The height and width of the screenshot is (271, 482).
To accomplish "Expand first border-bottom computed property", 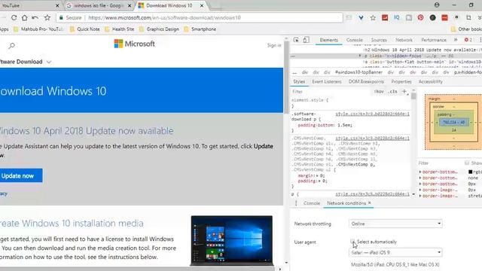I will (x=420, y=172).
